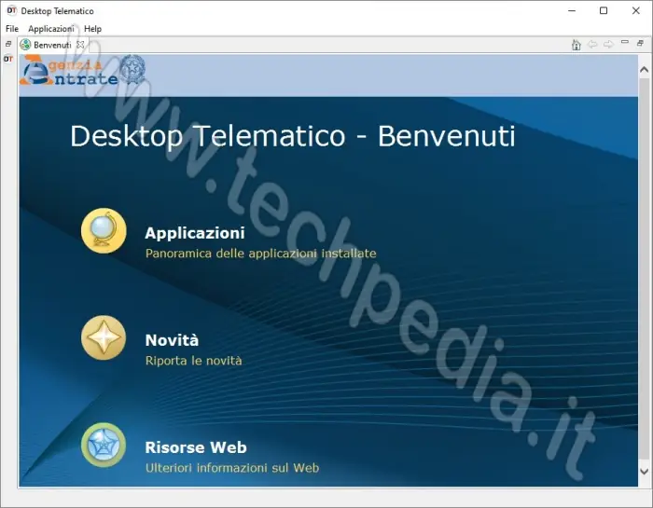Click 'Riporta le novità' text

[194, 361]
